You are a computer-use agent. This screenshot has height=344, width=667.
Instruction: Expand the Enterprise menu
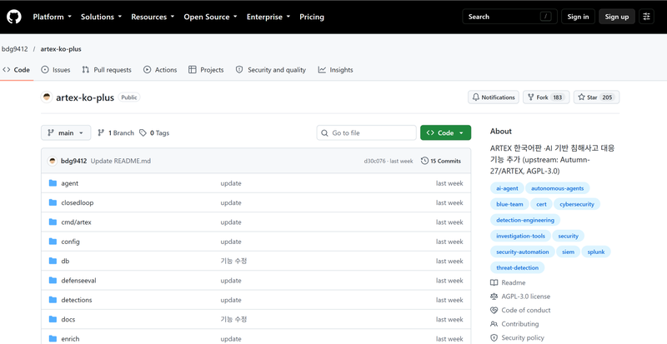click(268, 17)
